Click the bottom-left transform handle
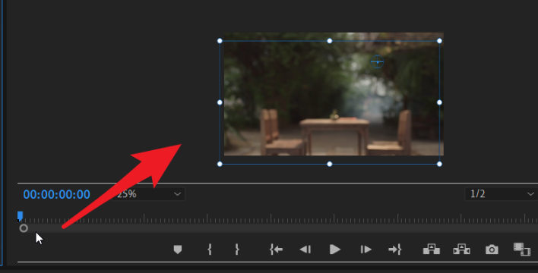This screenshot has height=273, width=538. [x=220, y=164]
